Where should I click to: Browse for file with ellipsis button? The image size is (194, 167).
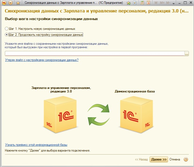coord(187,53)
